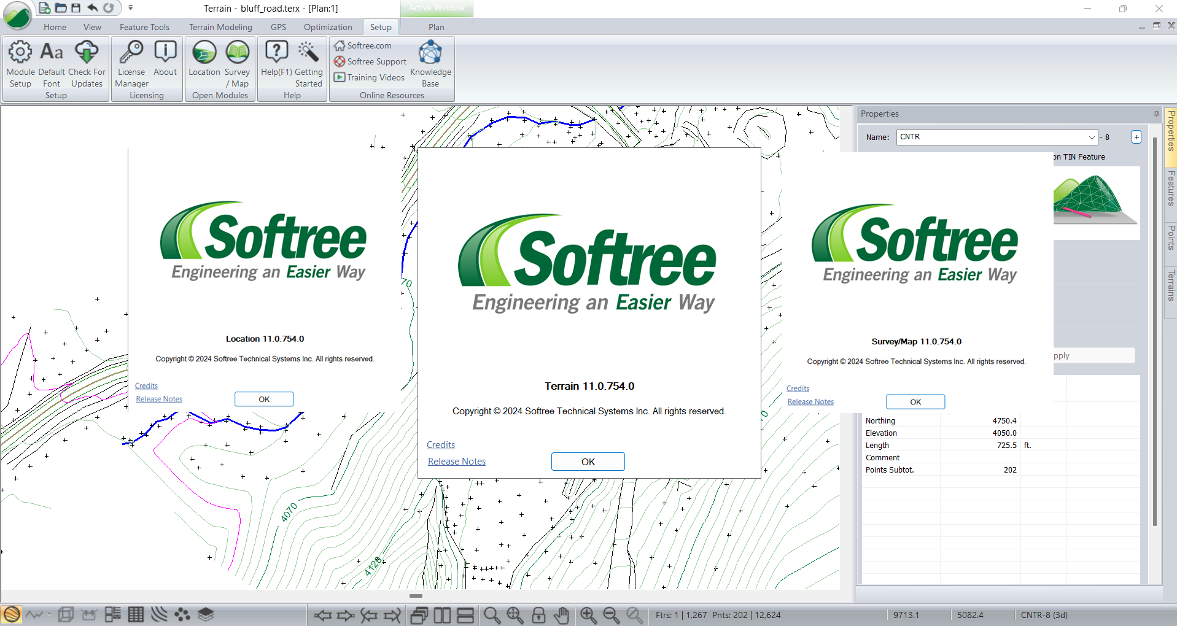Open the Softree application menu orb
Screen dimensions: 1177x626
tap(17, 15)
